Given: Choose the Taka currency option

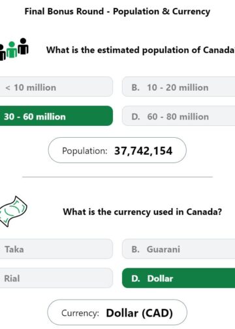Looking at the screenshot, I should tap(56, 249).
